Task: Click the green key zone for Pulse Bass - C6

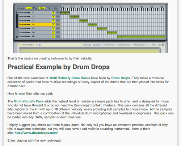Action: [x=112, y=33]
